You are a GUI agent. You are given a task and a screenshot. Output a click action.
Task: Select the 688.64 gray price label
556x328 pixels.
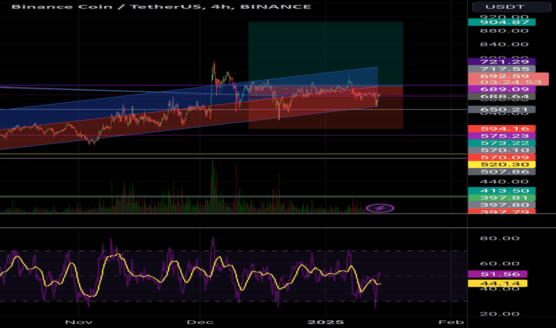502,97
